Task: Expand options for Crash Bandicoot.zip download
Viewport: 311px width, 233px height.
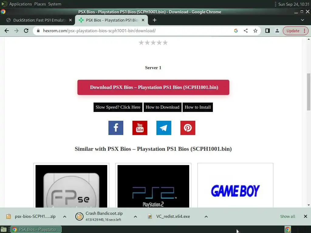Action: point(135,217)
